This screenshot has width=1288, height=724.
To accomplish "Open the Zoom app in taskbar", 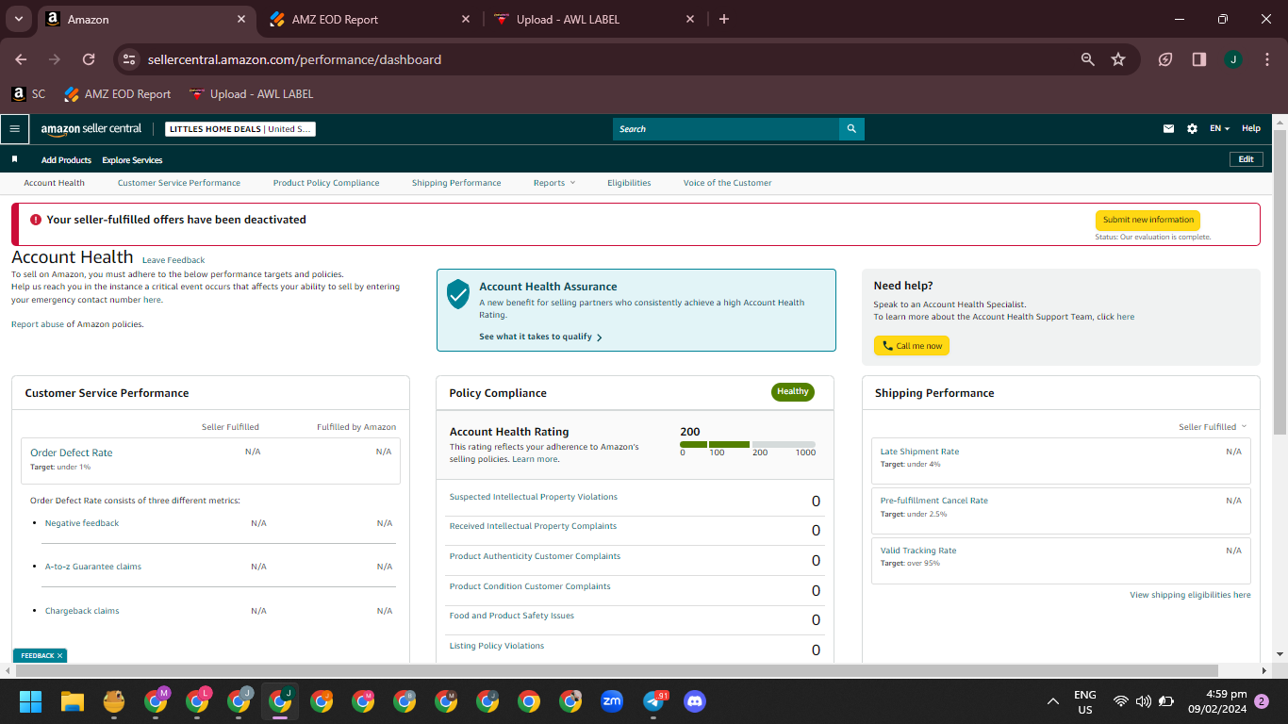I will point(612,701).
